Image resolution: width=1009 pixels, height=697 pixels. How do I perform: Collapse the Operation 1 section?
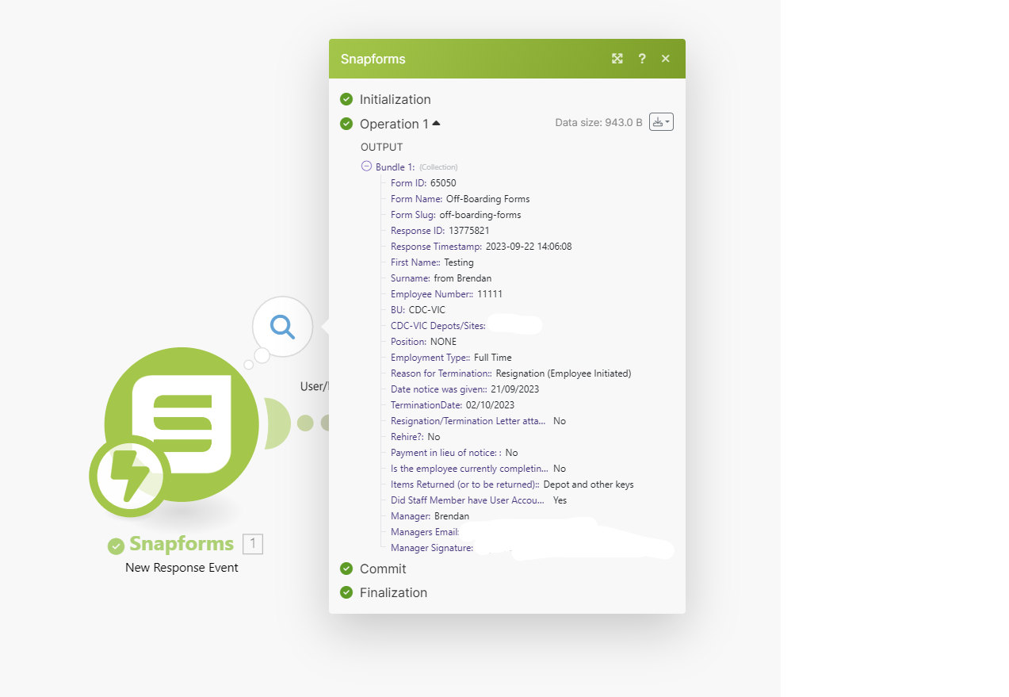point(400,124)
